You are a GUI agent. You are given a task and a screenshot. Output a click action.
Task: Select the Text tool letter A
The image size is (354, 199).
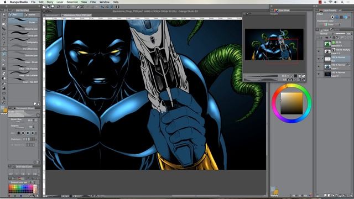point(4,98)
